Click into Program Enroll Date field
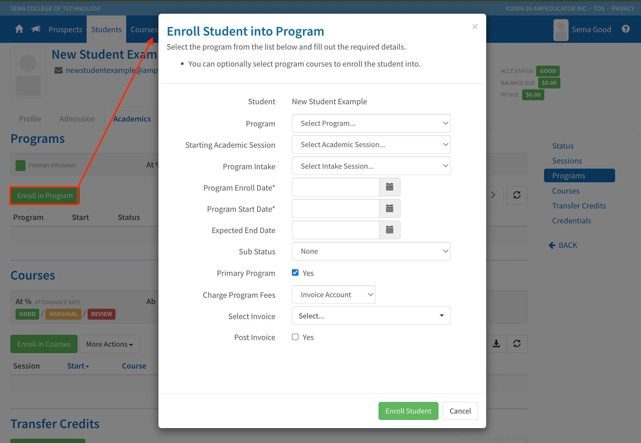Image resolution: width=641 pixels, height=443 pixels. 336,187
